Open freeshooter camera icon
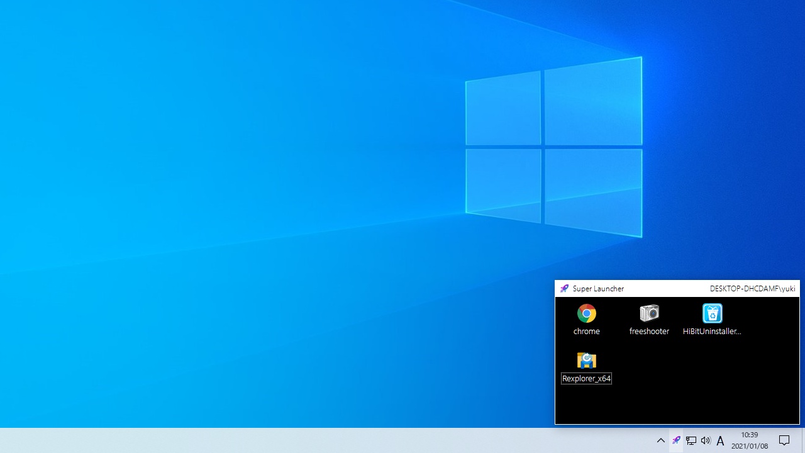This screenshot has height=453, width=805. (649, 313)
